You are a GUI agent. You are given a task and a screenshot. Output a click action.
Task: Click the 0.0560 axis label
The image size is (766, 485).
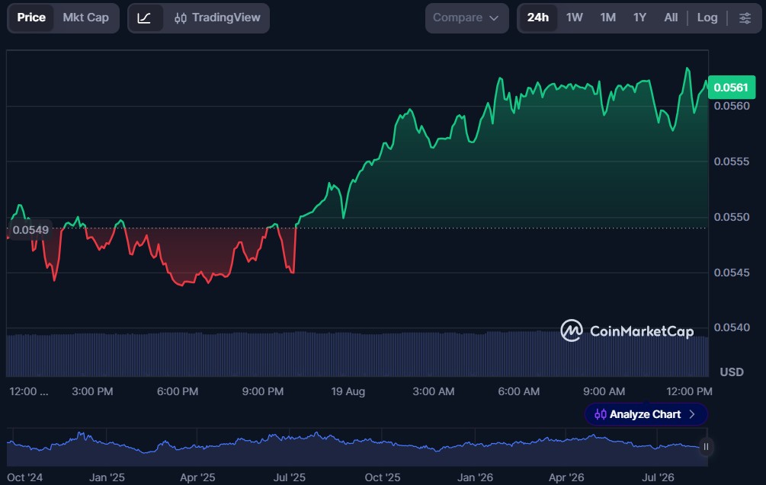(731, 106)
